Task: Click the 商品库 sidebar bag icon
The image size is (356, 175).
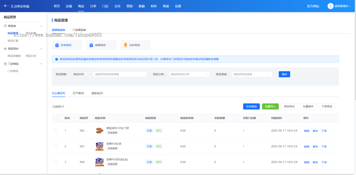Action: pos(5,26)
